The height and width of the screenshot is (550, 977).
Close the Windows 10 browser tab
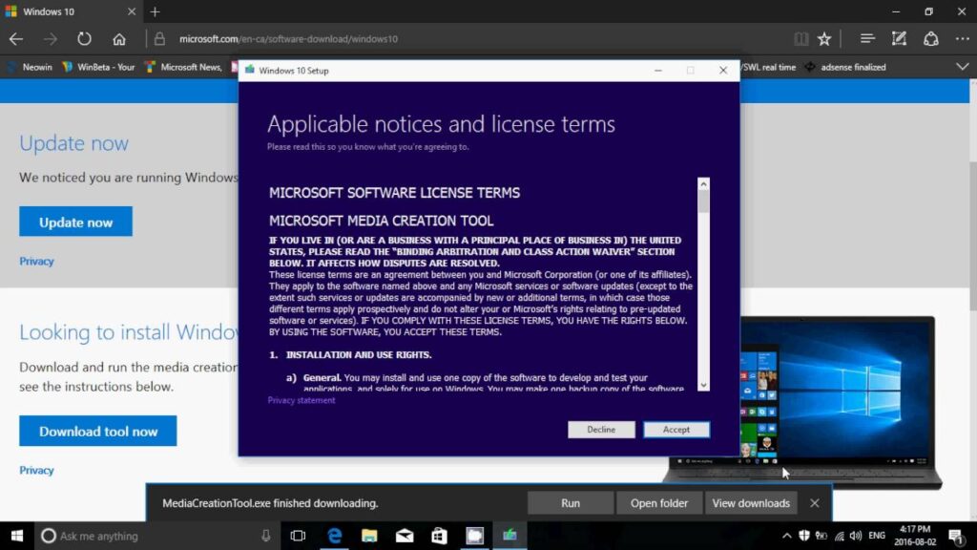coord(132,11)
